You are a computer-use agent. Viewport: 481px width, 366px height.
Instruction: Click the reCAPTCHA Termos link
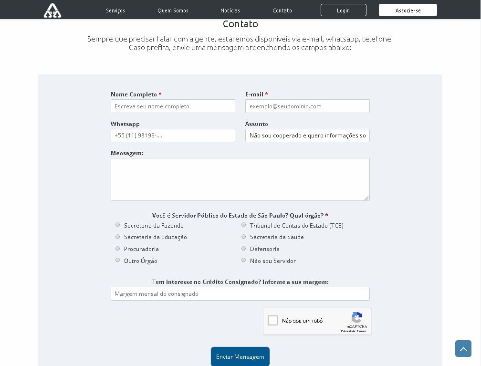(361, 331)
